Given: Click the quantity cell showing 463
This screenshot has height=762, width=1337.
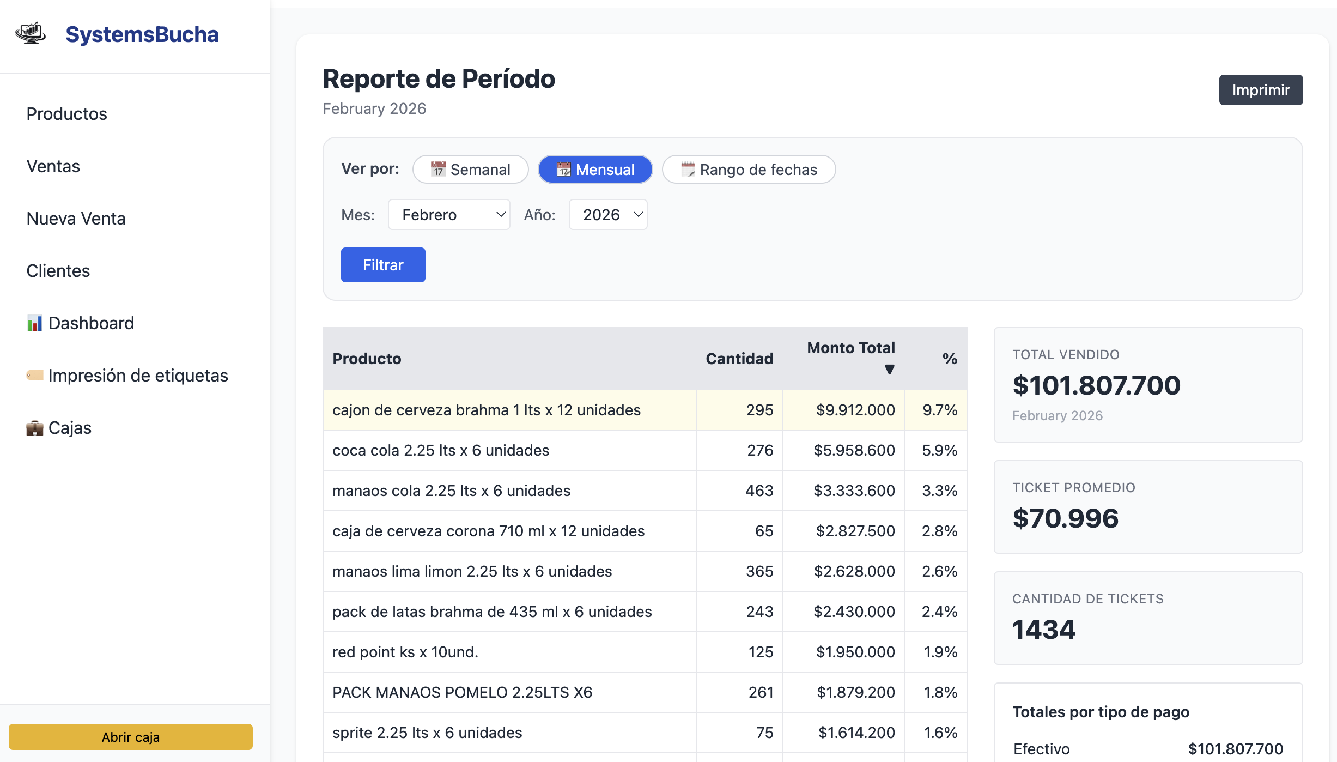Looking at the screenshot, I should click(739, 491).
